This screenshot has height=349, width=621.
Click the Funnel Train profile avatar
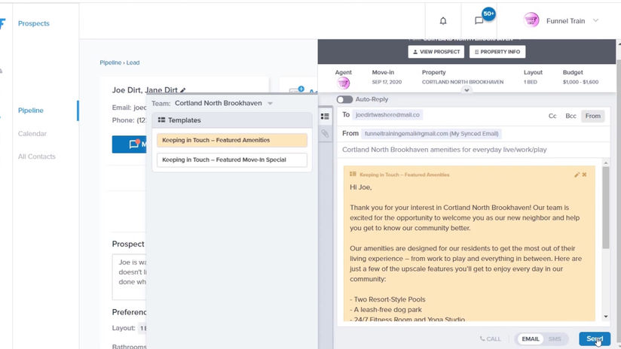click(x=531, y=20)
